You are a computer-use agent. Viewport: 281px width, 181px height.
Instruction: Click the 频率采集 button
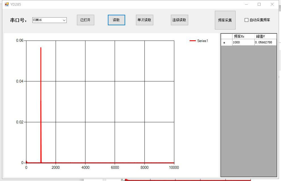pos(225,20)
